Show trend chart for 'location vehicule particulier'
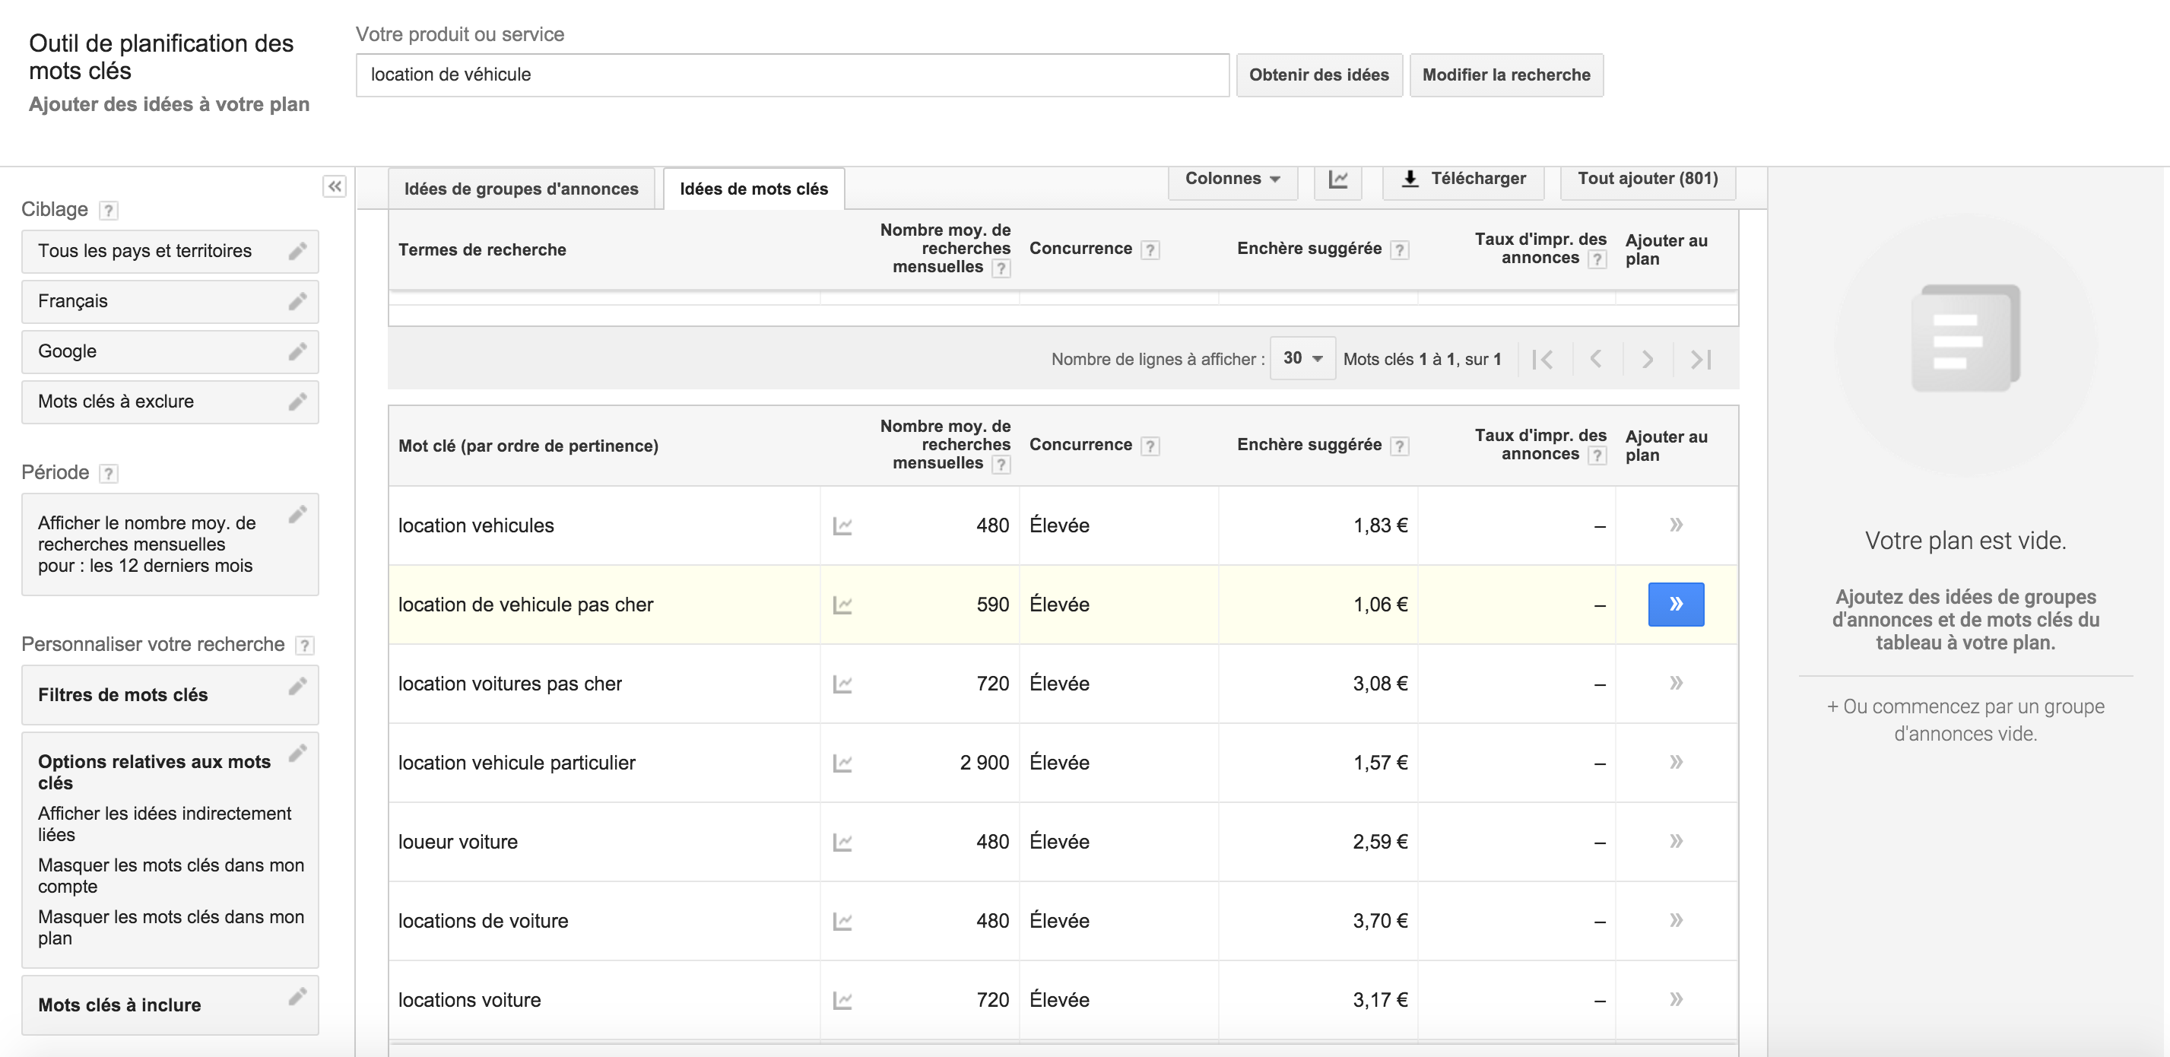Screen dimensions: 2170x1057 pyautogui.click(x=842, y=764)
